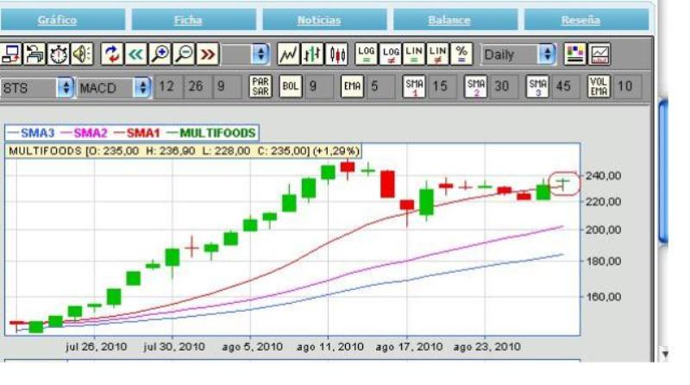Toggle the VOL EMA indicator

click(x=599, y=86)
